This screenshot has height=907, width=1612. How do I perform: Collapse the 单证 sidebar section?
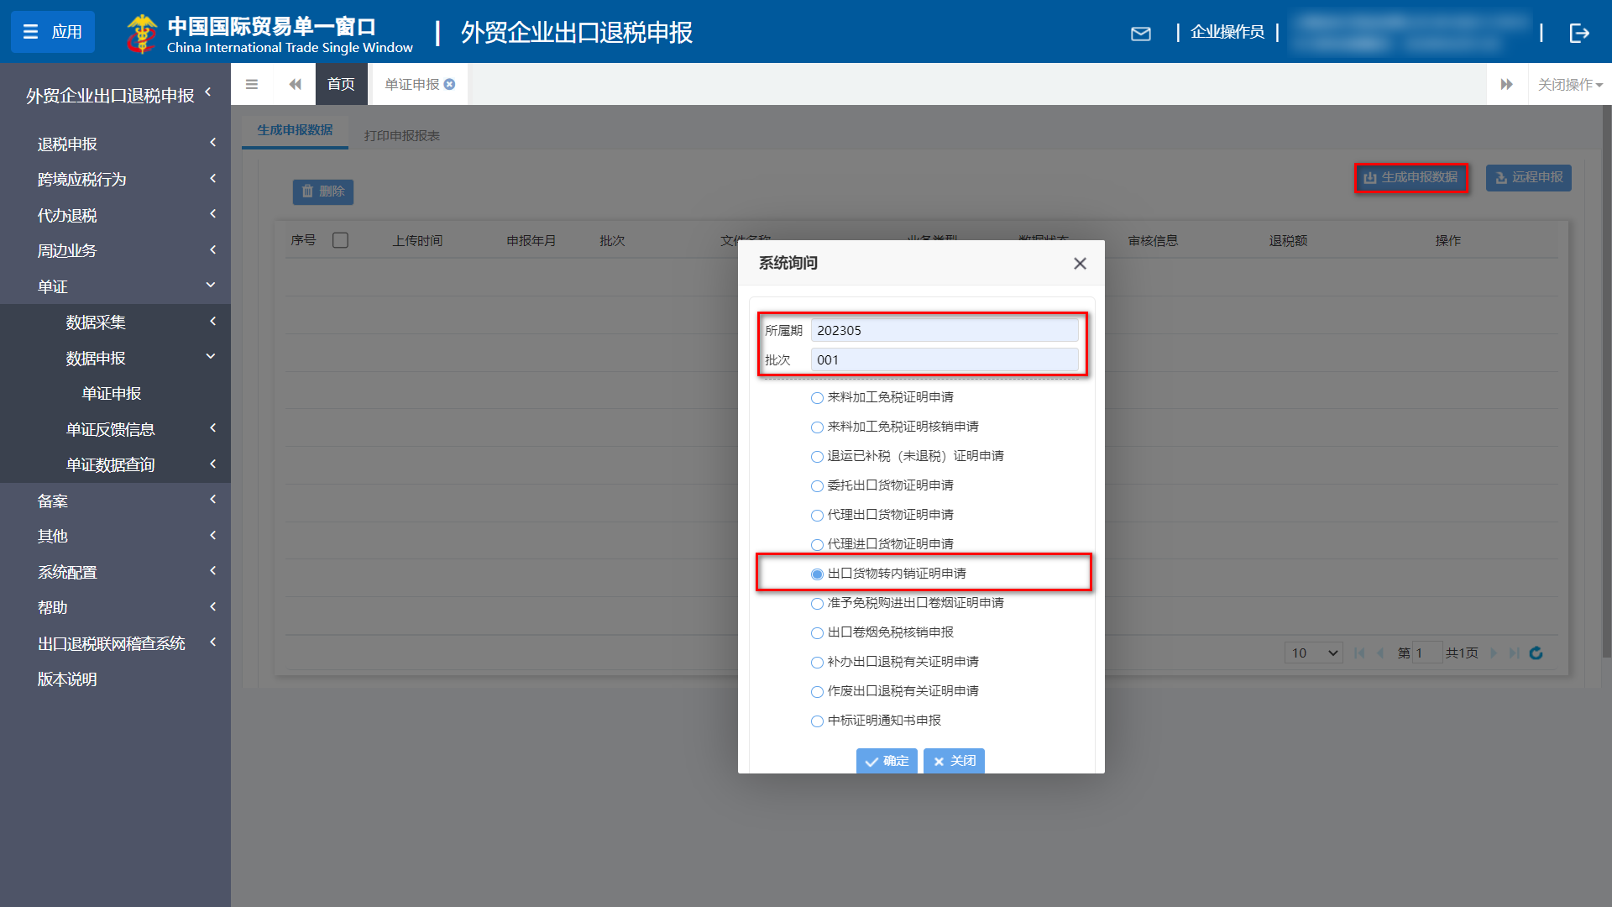click(x=115, y=286)
